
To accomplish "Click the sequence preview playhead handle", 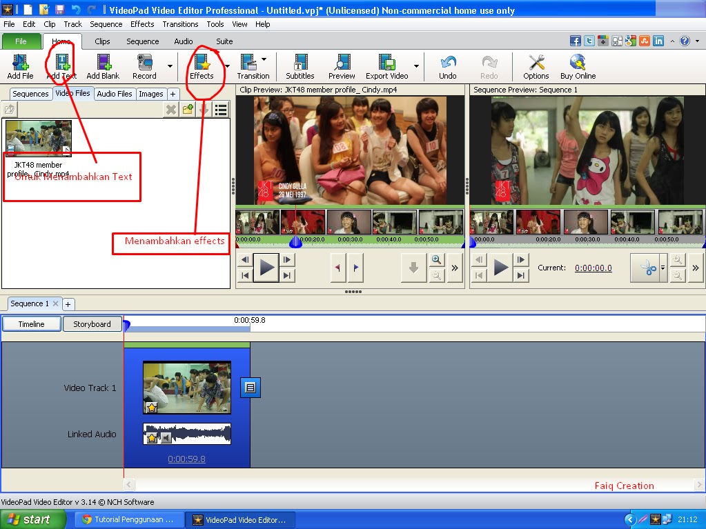I will [x=472, y=243].
